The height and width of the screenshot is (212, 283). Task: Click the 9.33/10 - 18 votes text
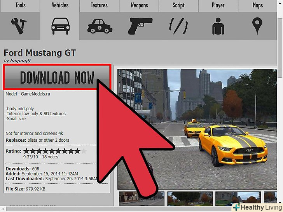[40, 156]
